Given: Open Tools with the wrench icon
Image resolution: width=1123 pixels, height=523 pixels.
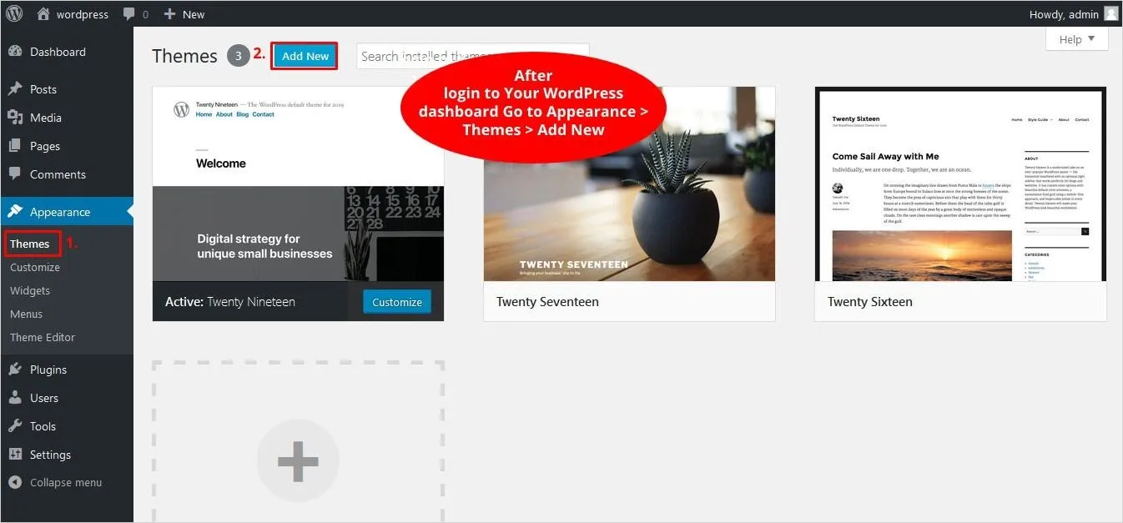Looking at the screenshot, I should pyautogui.click(x=17, y=425).
